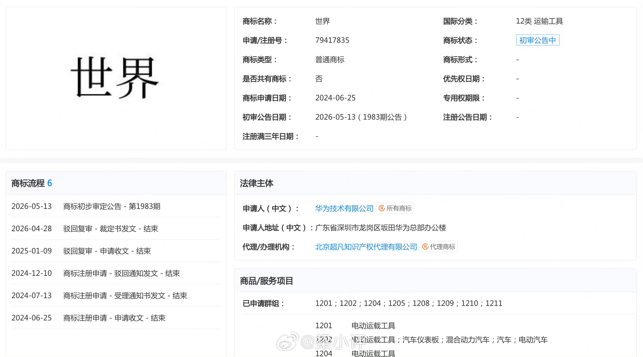643x357 pixels.
Task: Select the 否 value for 是否共有商标
Action: (x=319, y=79)
